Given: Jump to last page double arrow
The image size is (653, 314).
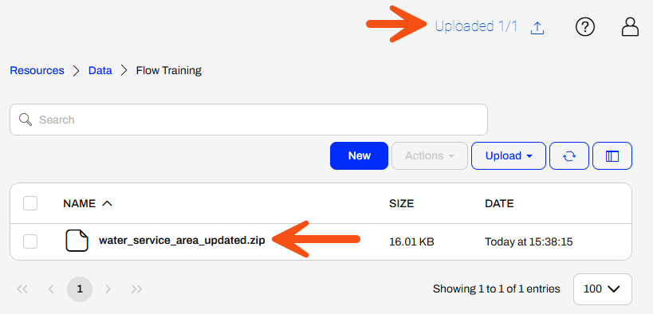Looking at the screenshot, I should (136, 288).
